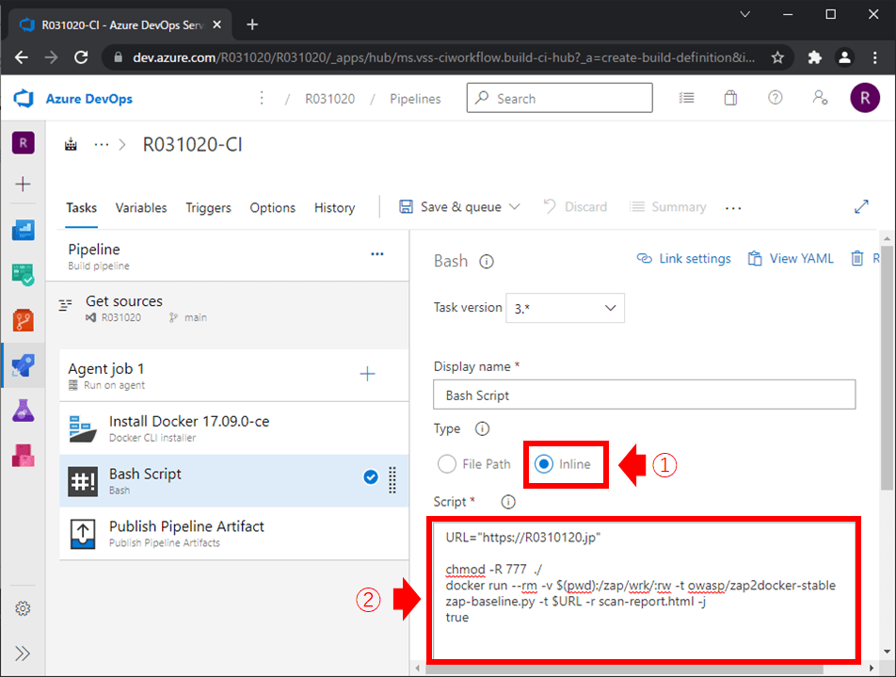Open a new browser tab
This screenshot has width=896, height=677.
click(x=252, y=24)
